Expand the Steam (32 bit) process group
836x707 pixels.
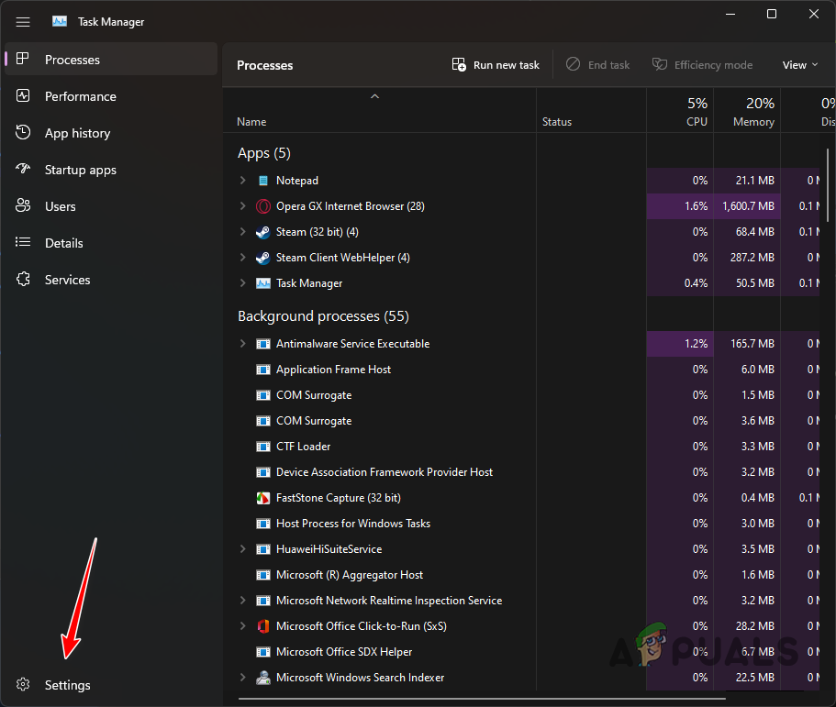pyautogui.click(x=242, y=232)
